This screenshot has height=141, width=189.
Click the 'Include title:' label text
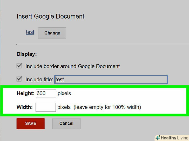click(x=39, y=80)
